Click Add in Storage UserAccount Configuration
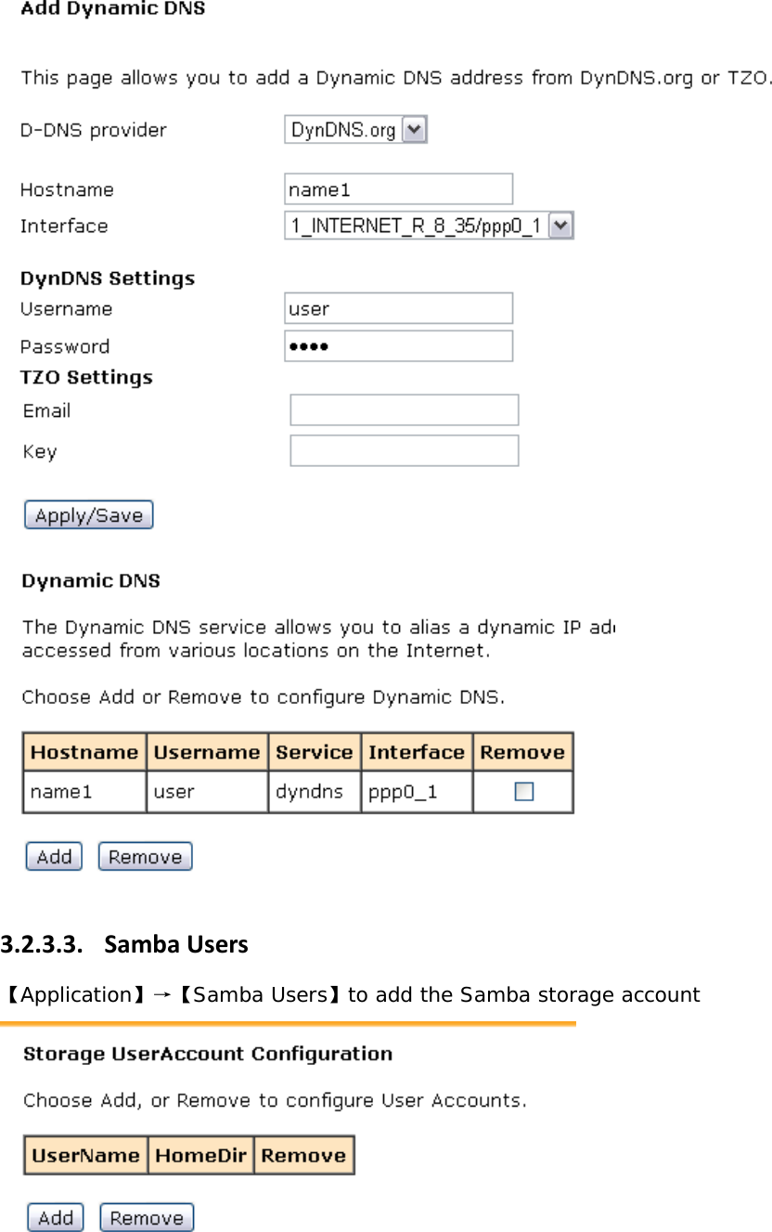The width and height of the screenshot is (772, 1232). coord(55,1216)
